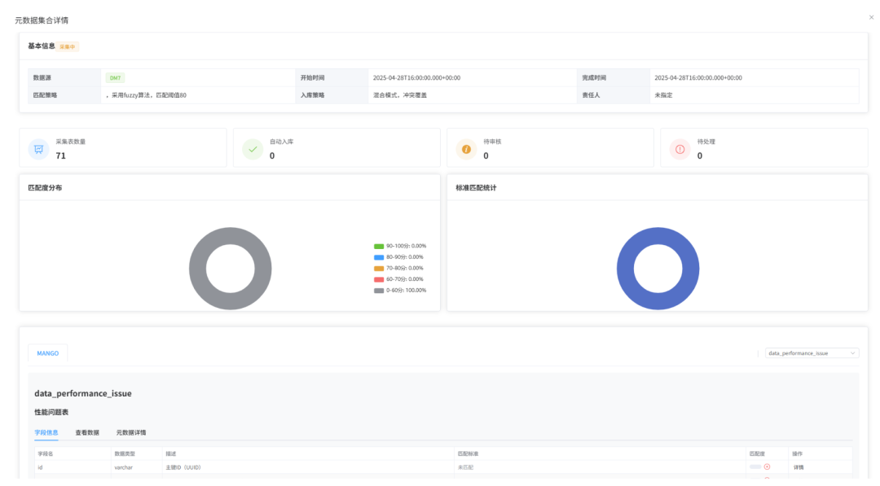The image size is (880, 486).
Task: Click the data_performance_issue table heading
Action: (83, 393)
